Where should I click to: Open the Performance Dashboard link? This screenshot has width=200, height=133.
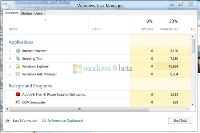pyautogui.click(x=65, y=121)
